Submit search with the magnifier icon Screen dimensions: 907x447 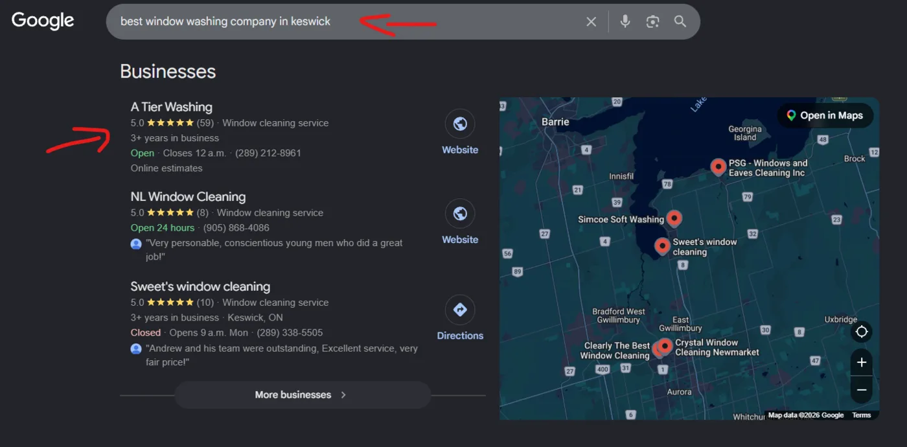coord(680,21)
